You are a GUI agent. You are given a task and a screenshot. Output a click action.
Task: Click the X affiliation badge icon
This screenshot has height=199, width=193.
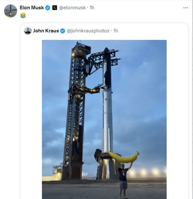coord(55,8)
